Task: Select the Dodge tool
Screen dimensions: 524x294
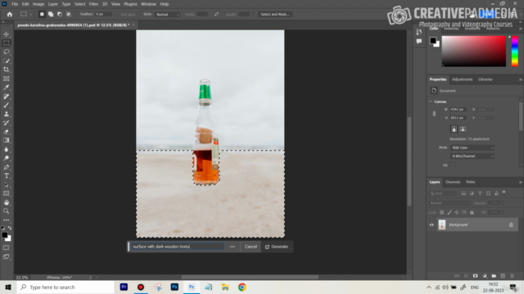Action: tap(7, 158)
